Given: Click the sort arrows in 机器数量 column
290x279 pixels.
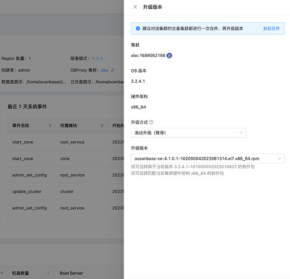Looking at the screenshot, I should pos(49,273).
